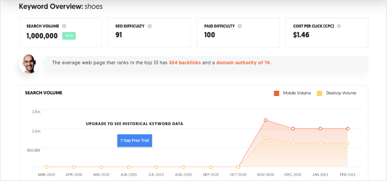Click the SEO Difficulty help icon

[x=150, y=26]
